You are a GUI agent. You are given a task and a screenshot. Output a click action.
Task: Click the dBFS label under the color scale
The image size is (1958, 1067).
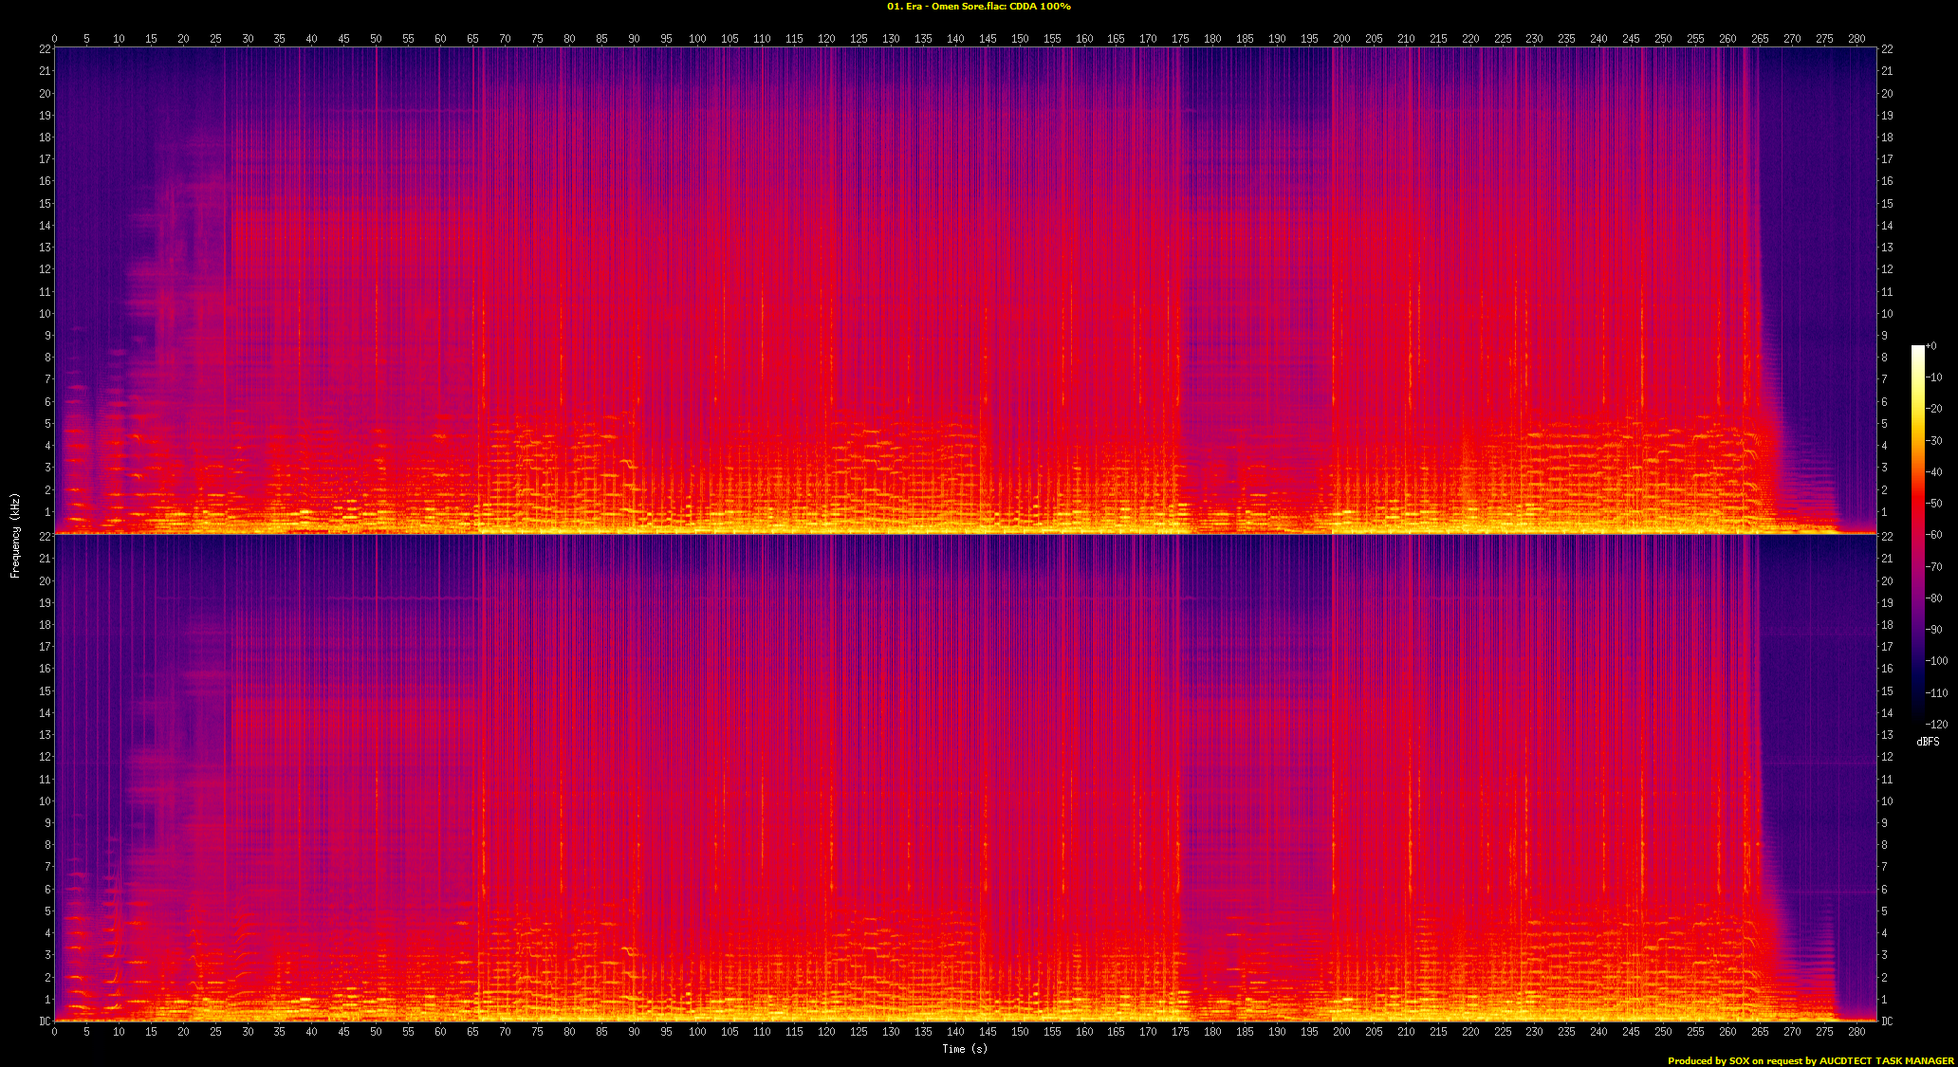[1928, 742]
